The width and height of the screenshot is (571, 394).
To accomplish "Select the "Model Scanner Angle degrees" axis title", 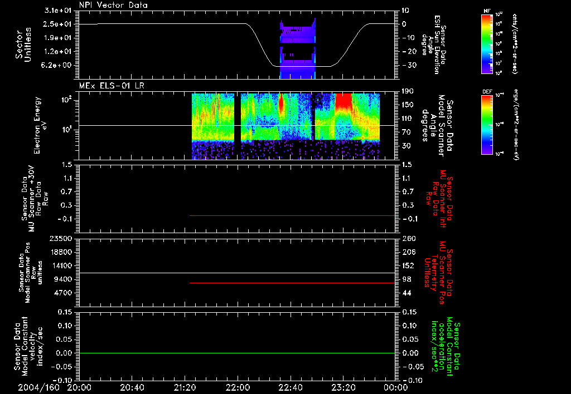I will tap(437, 126).
